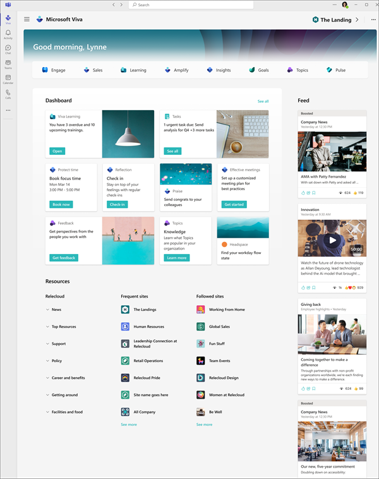Open the Viva app in the Teams sidebar
Screen dimensions: 379x479
[8, 19]
